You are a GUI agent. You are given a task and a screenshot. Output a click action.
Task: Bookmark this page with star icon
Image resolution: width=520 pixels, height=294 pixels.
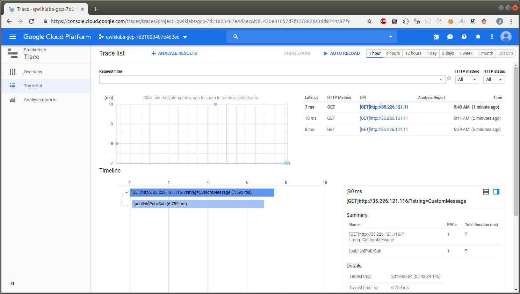pyautogui.click(x=369, y=21)
